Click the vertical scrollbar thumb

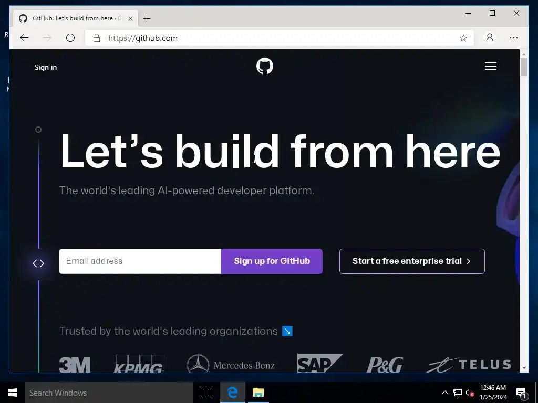point(524,67)
